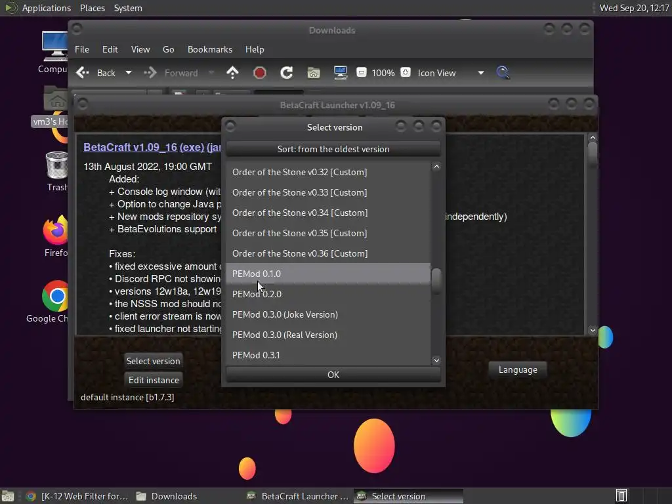Open the Edit menu in Downloads
This screenshot has width=672, height=504.
click(x=110, y=49)
